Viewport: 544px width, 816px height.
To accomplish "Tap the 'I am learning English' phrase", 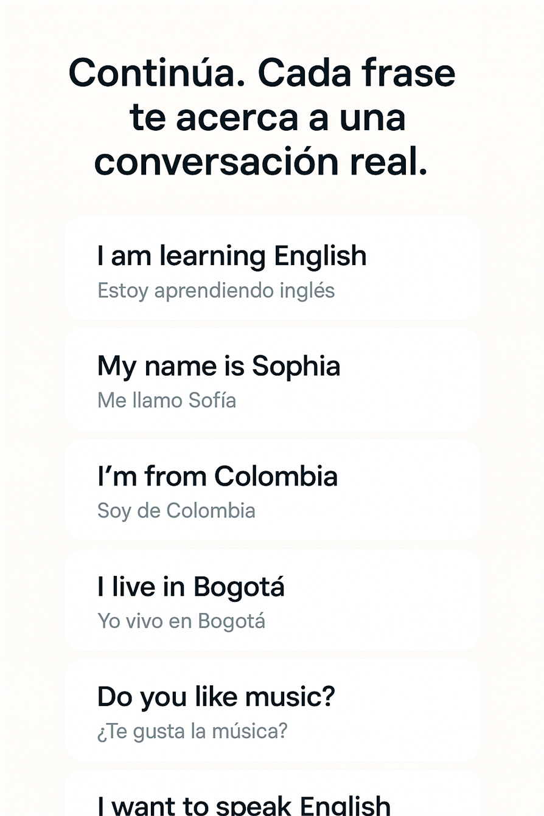I will coord(231,257).
